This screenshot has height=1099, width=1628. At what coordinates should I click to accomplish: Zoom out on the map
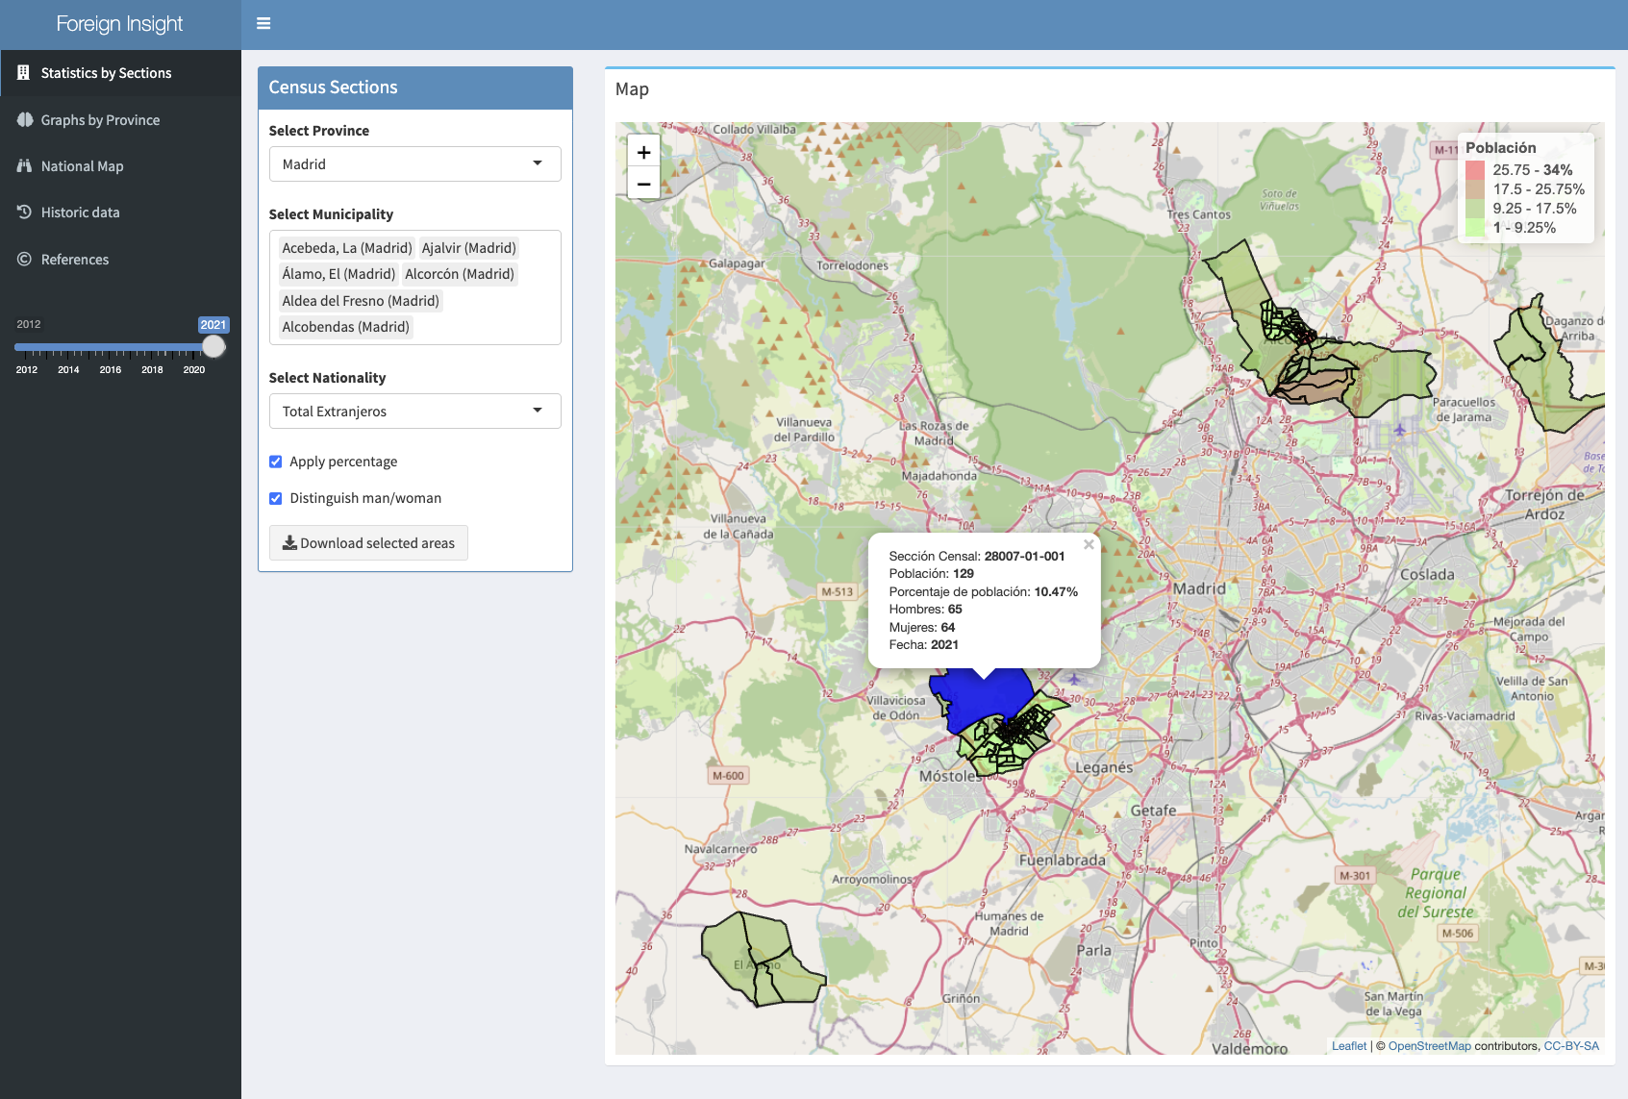coord(643,184)
